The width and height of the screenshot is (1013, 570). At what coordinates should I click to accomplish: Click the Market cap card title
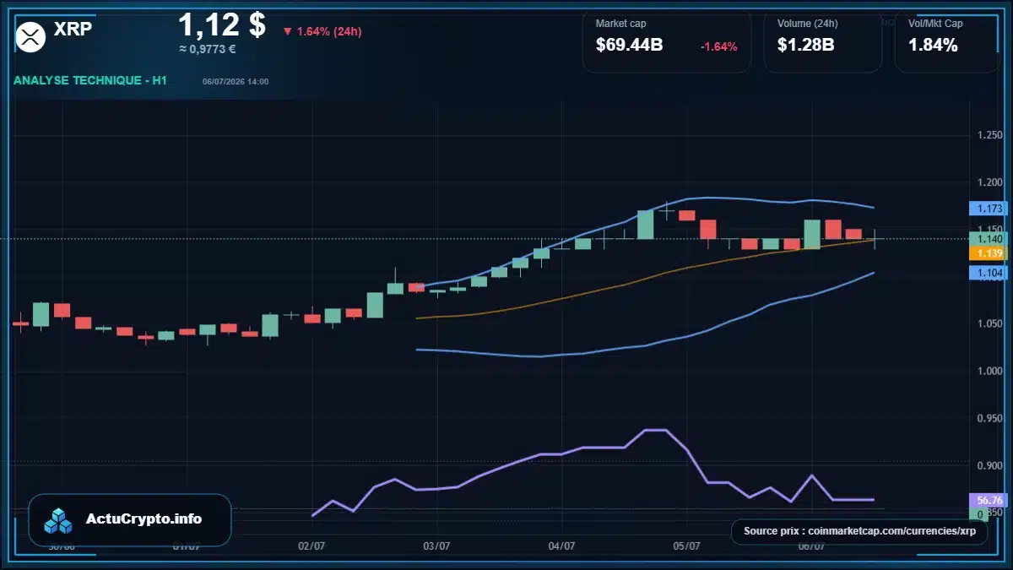(x=620, y=24)
